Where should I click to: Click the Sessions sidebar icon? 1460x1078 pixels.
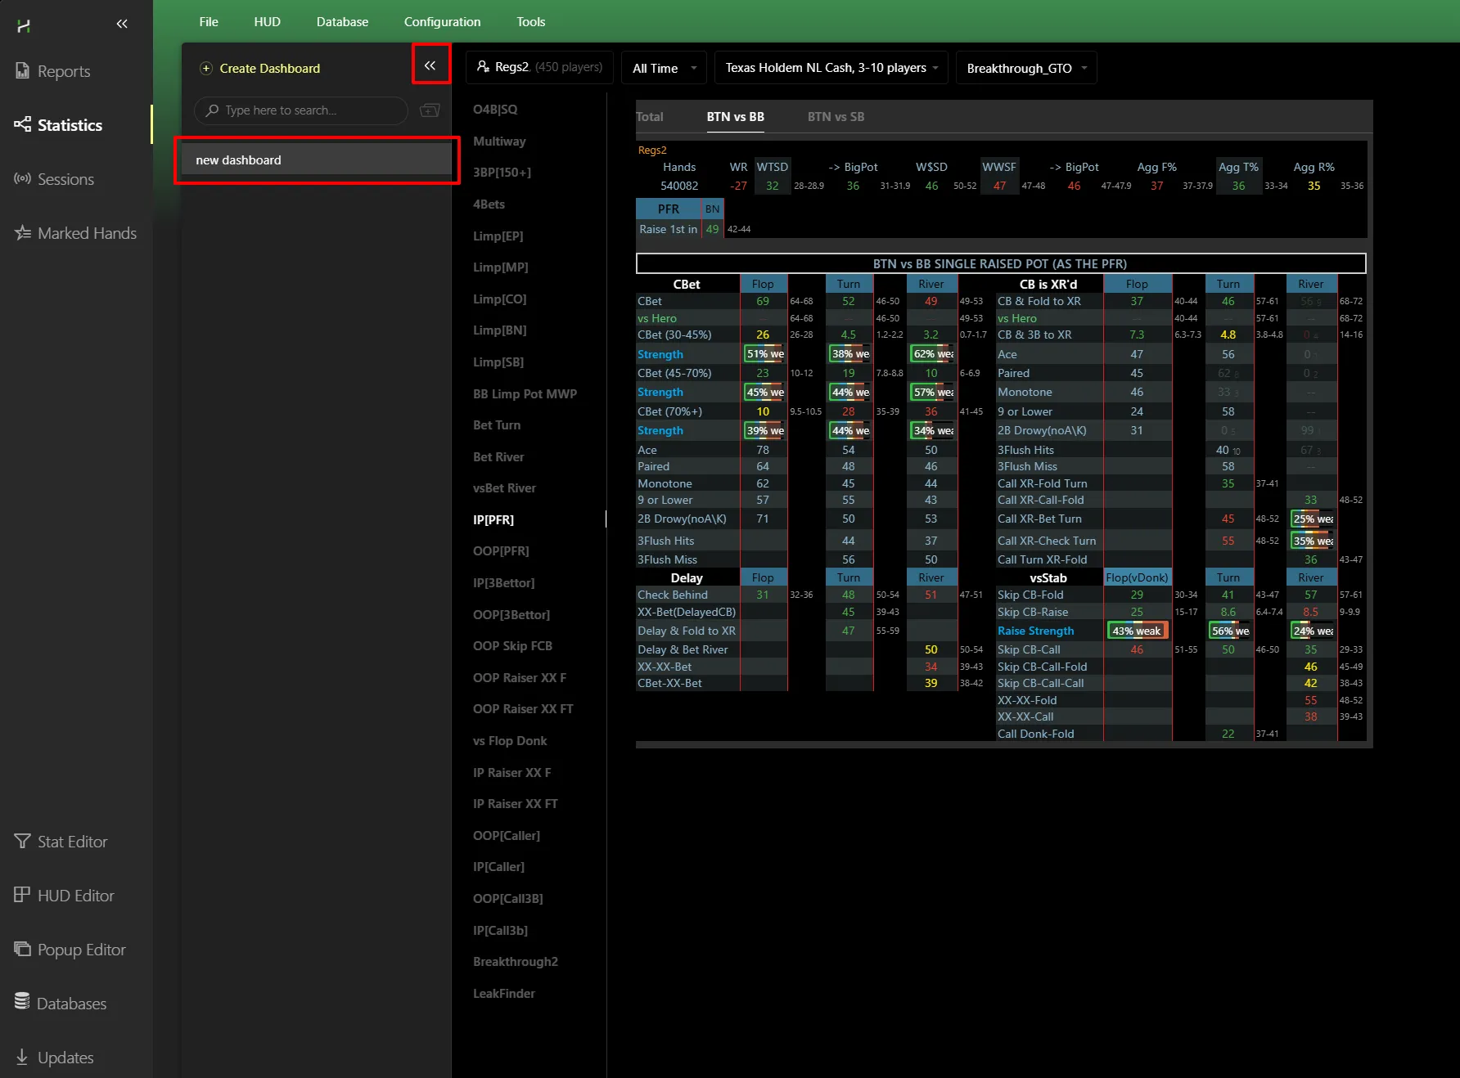22,179
